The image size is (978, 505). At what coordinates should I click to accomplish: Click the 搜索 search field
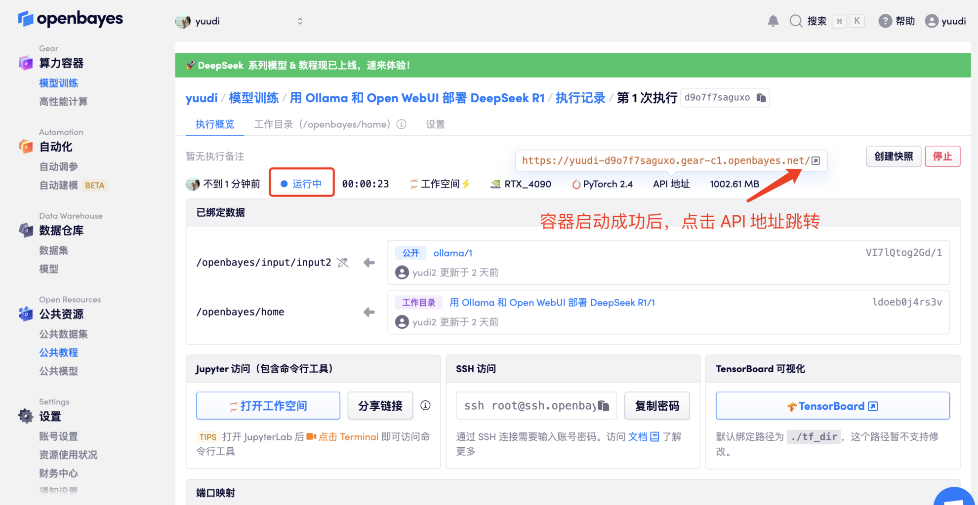(x=816, y=21)
